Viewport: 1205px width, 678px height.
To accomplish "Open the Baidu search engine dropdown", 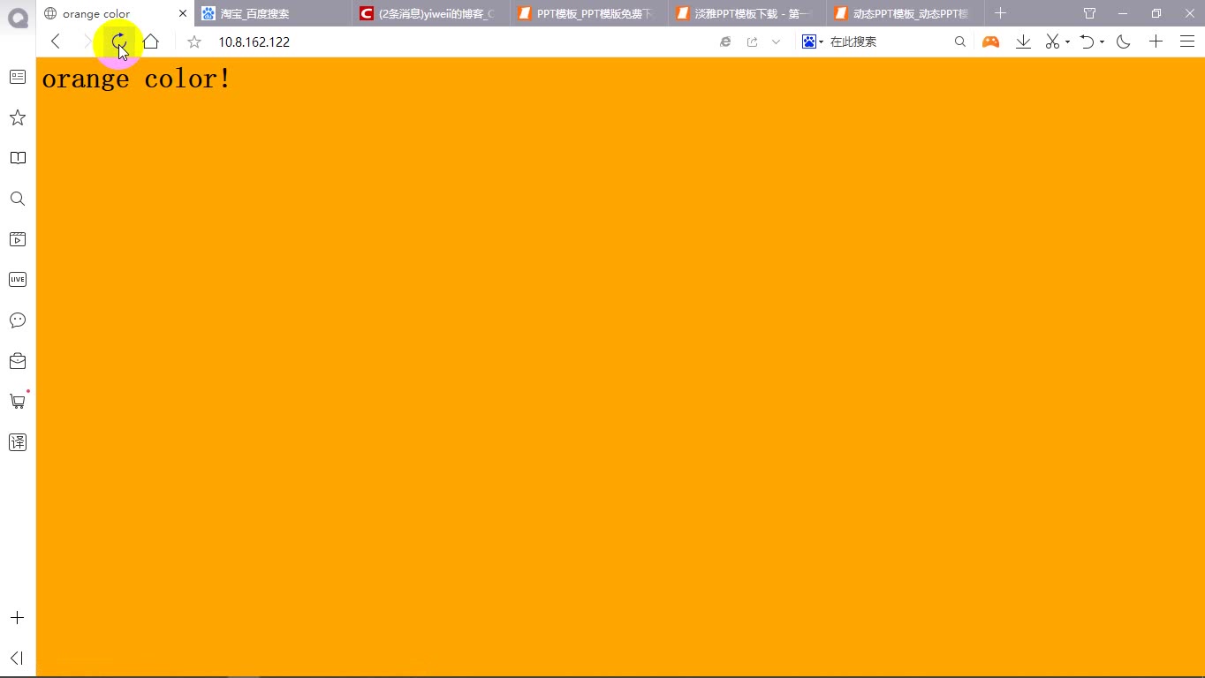I will 812,41.
